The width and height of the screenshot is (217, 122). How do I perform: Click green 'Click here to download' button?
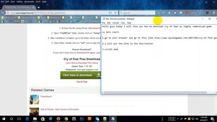[x=81, y=75]
